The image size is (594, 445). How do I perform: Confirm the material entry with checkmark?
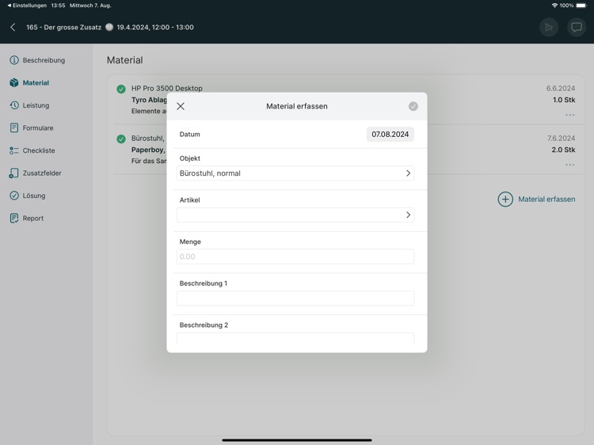[413, 106]
